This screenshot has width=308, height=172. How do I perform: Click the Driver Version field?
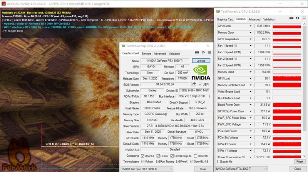(x=175, y=126)
